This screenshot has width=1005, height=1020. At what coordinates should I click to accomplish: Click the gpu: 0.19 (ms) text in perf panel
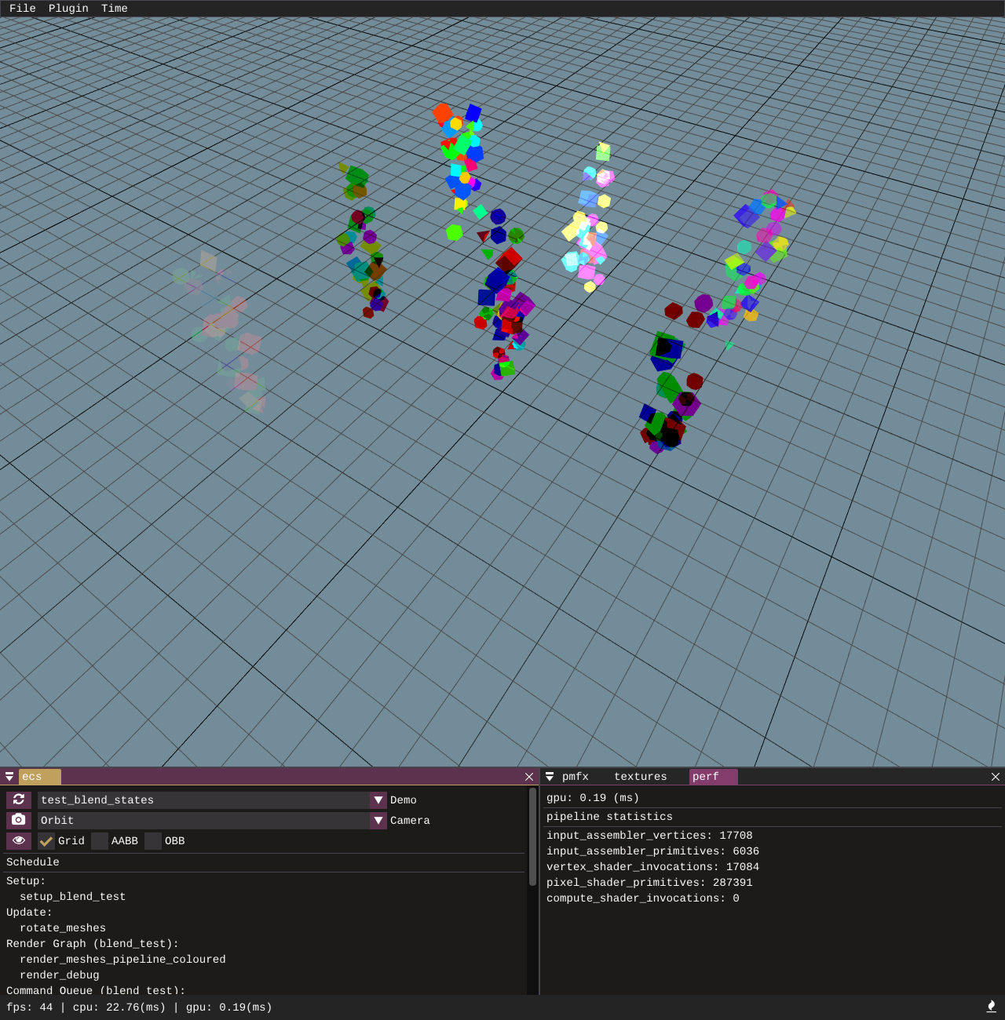593,798
